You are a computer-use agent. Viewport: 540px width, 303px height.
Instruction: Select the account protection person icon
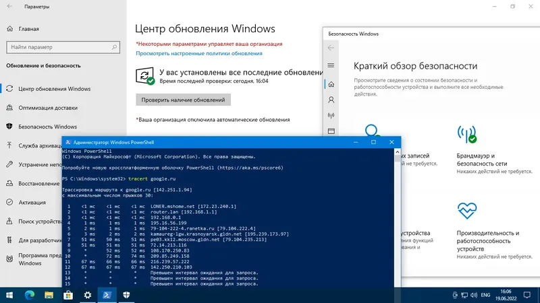pos(331,100)
